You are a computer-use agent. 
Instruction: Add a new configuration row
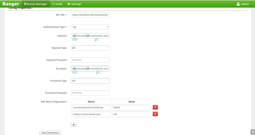tap(74, 124)
